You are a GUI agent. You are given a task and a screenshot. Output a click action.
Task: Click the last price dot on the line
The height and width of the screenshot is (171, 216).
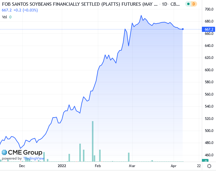(183, 29)
